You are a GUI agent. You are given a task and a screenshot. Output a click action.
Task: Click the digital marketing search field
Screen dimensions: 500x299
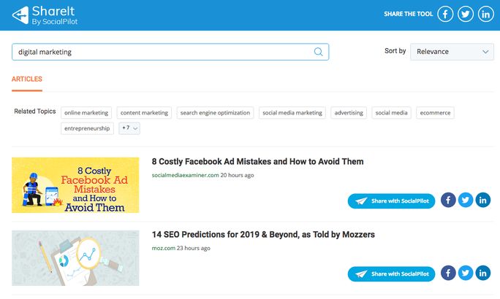click(x=170, y=52)
